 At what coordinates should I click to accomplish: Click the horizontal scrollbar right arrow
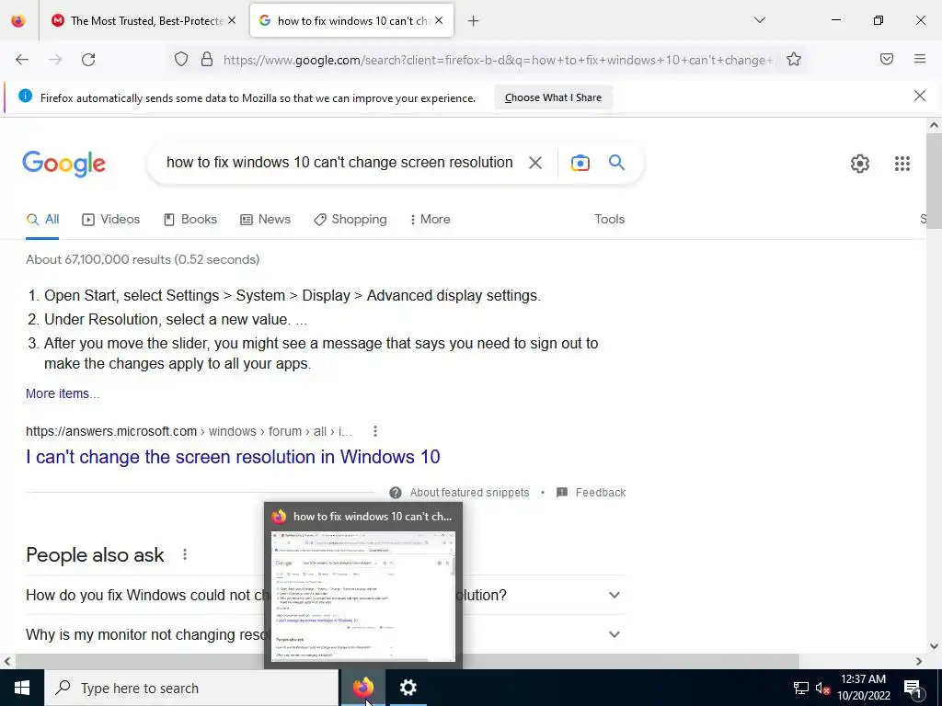919,661
